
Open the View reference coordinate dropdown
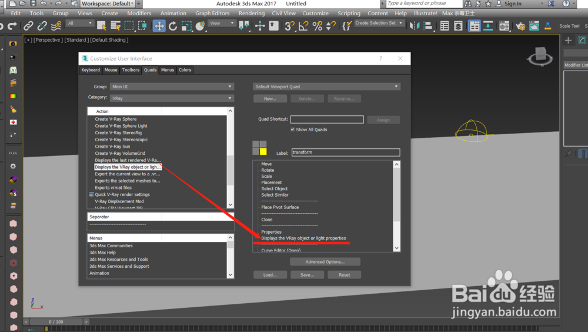click(222, 24)
